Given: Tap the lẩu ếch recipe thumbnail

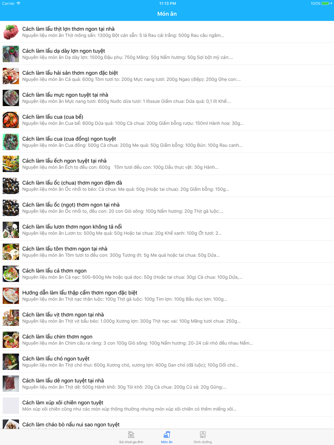Looking at the screenshot, I should [11, 164].
